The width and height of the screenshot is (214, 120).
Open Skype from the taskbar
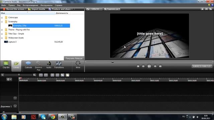click(43, 117)
